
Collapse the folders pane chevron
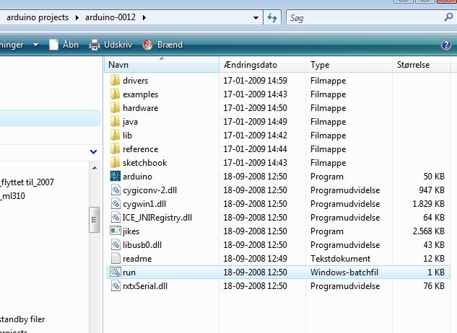(x=94, y=151)
